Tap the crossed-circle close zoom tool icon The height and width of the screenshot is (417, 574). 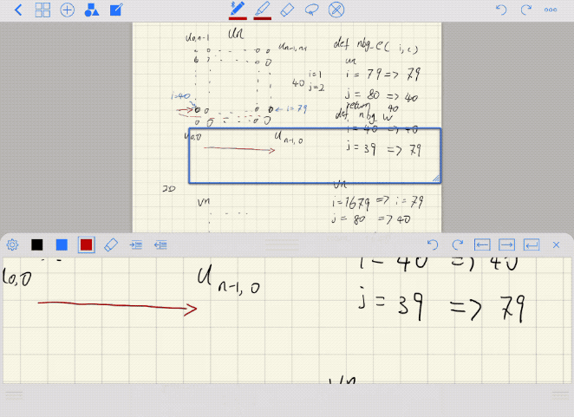[x=336, y=10]
